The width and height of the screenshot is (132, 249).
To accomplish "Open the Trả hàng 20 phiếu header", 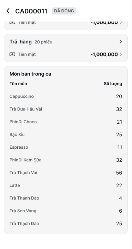I will (66, 42).
